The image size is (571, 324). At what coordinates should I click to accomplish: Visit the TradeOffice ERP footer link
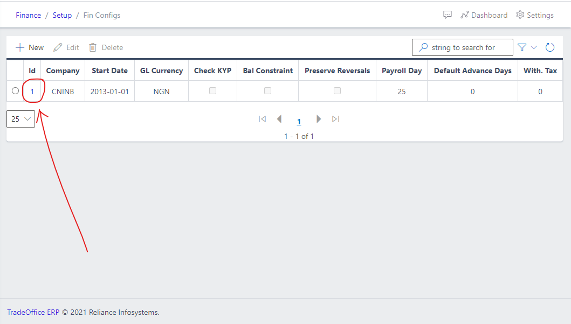click(x=33, y=312)
